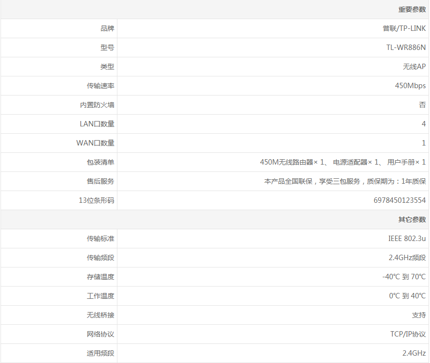The height and width of the screenshot is (363, 430).
Task: Click the firewall value 否
Action: point(422,105)
